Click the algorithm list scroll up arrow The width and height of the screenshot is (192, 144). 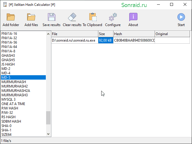coord(48,34)
